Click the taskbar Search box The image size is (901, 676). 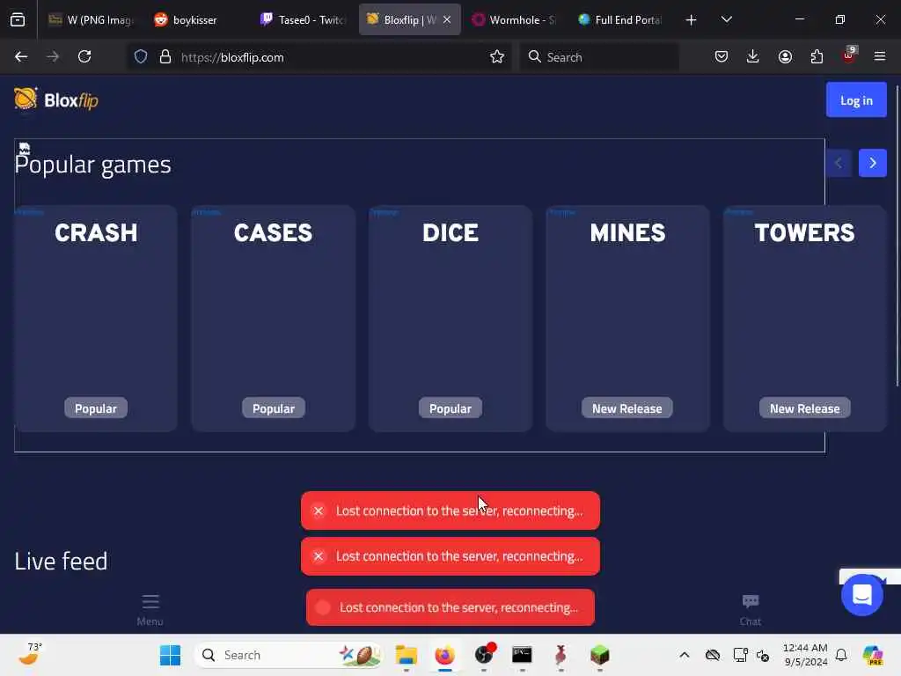[x=289, y=655]
